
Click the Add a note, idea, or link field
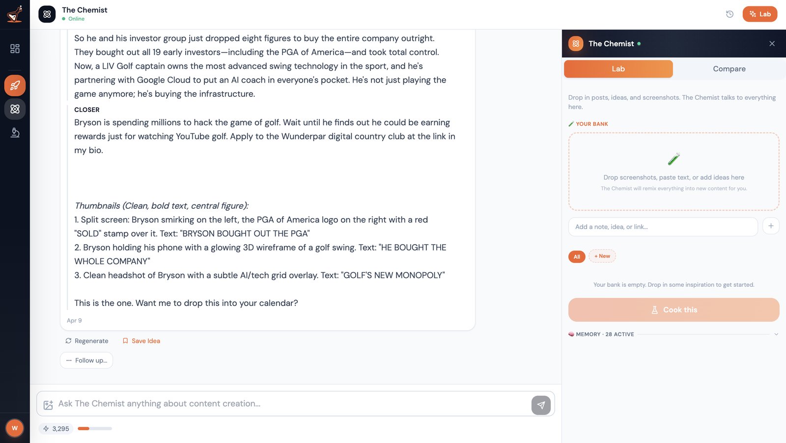coord(663,227)
